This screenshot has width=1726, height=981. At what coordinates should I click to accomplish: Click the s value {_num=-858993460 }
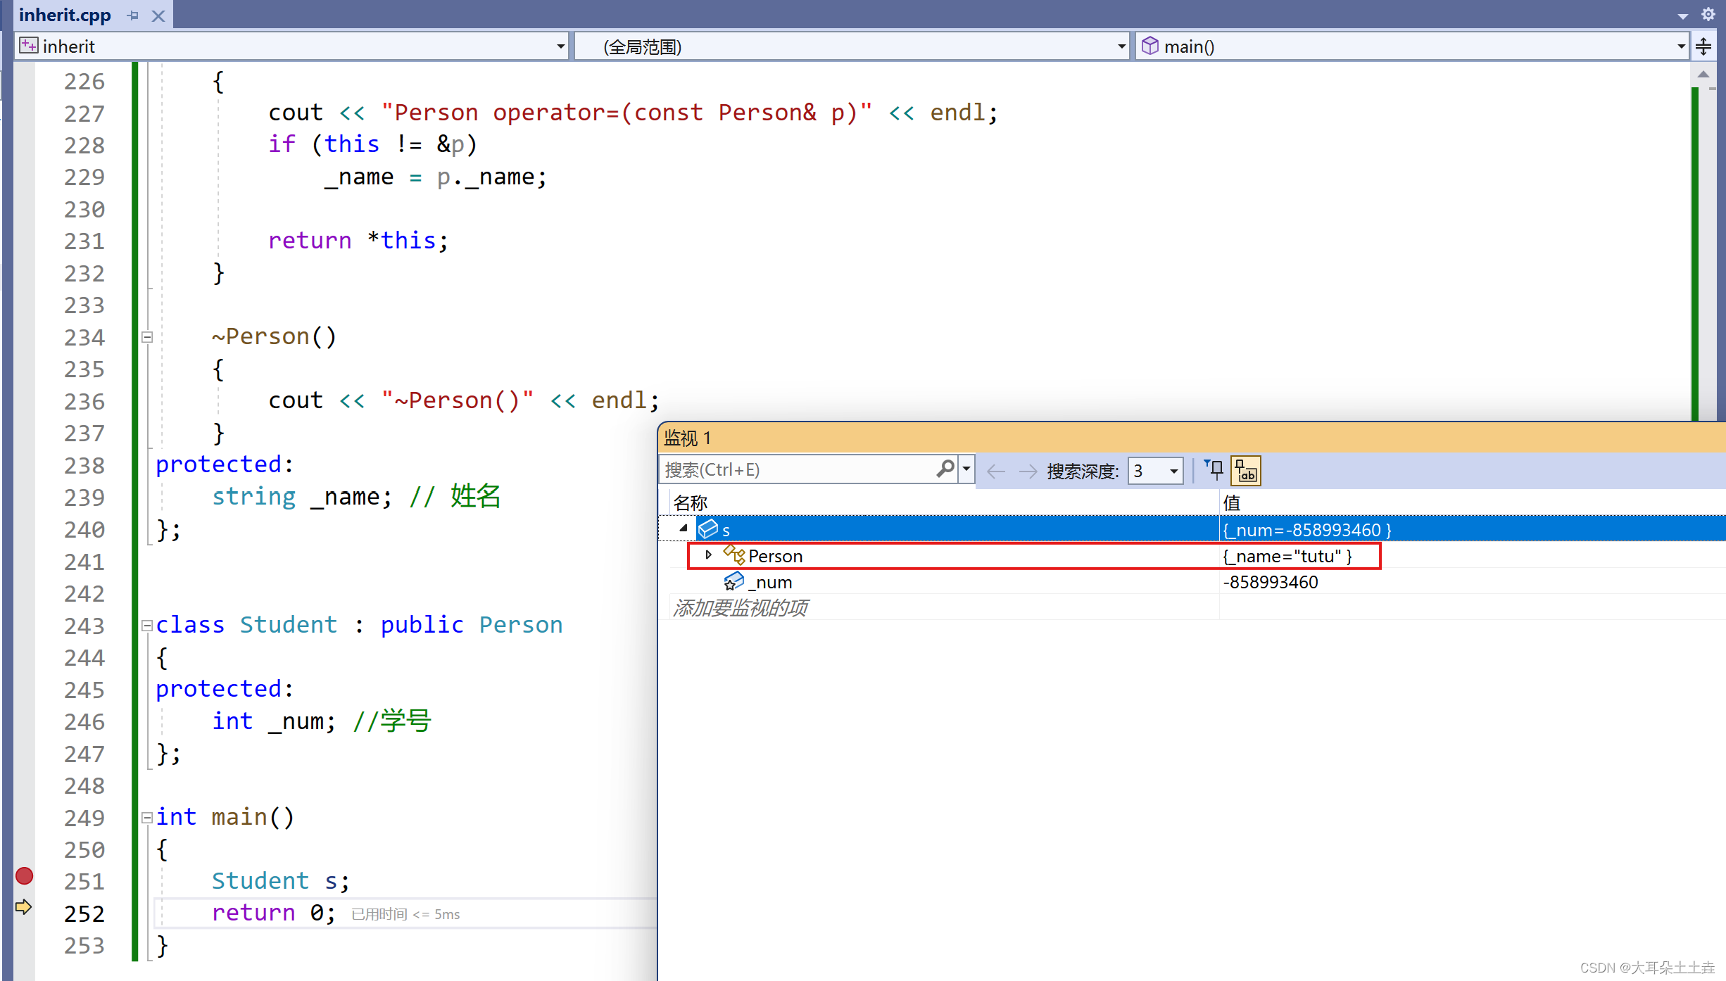coord(1307,529)
